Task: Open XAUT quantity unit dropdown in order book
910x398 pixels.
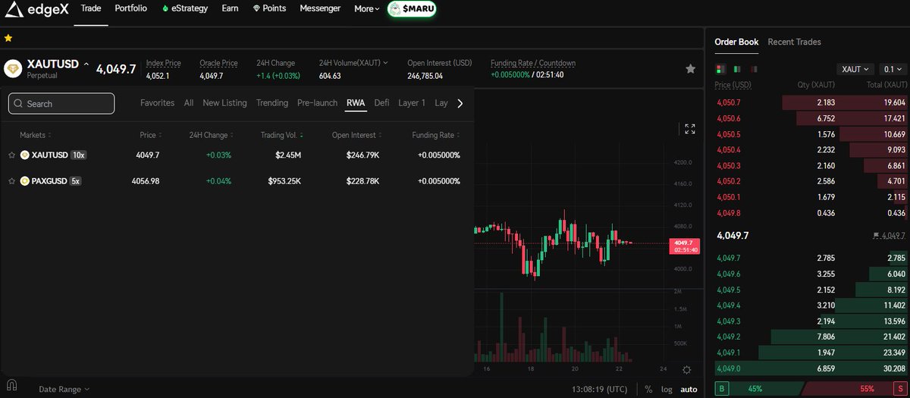Action: coord(855,69)
